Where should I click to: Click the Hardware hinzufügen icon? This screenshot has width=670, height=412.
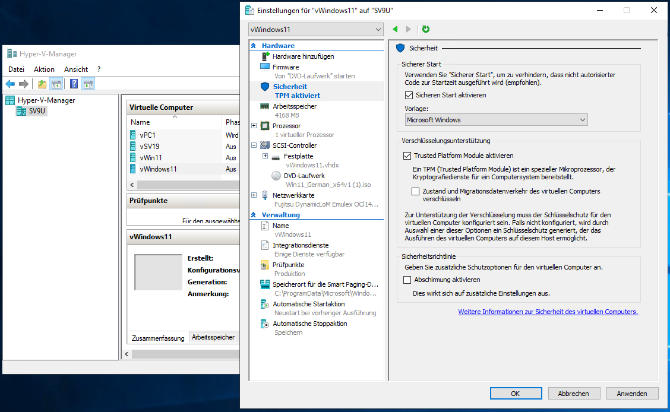point(266,56)
